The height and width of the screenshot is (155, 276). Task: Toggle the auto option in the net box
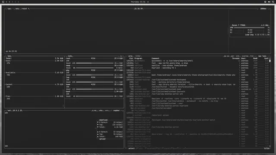pyautogui.click(x=100, y=111)
